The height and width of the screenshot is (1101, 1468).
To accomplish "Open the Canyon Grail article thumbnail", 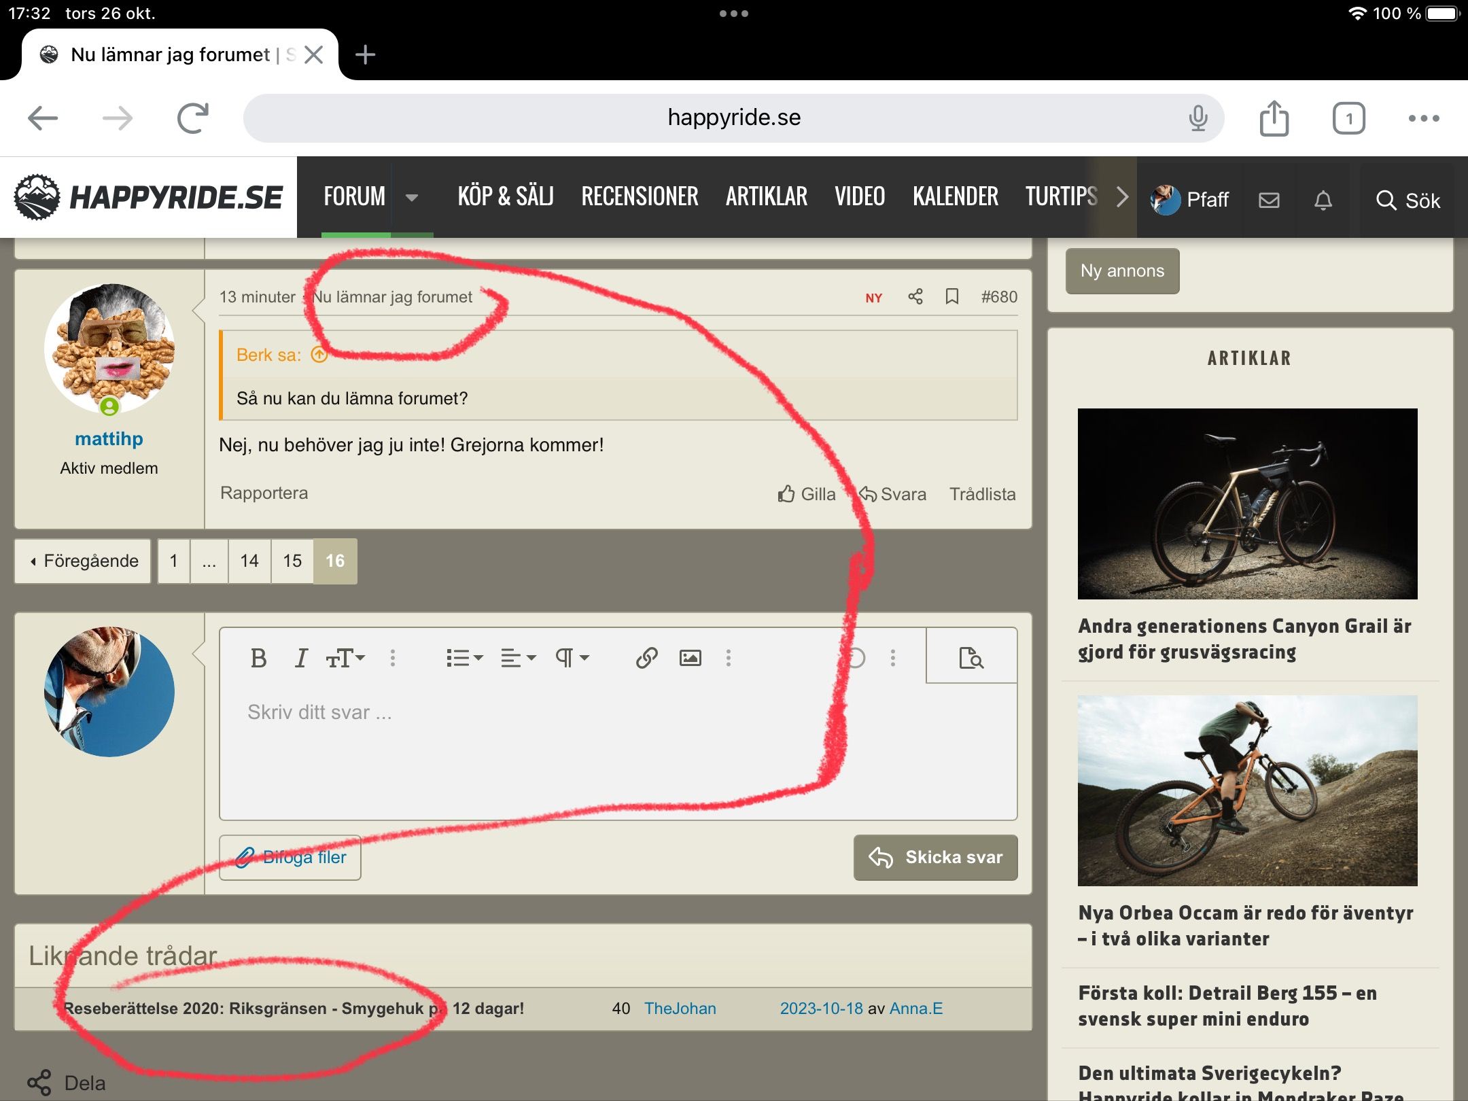I will [x=1247, y=504].
